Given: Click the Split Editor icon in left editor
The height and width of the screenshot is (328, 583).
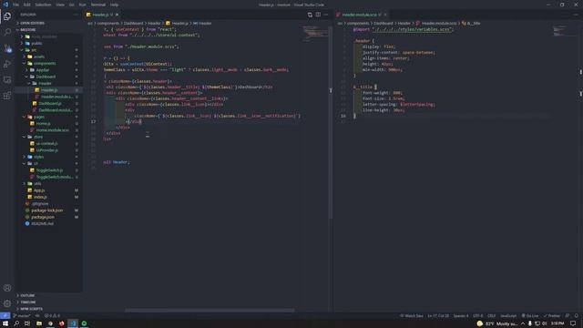Looking at the screenshot, I should [x=318, y=15].
